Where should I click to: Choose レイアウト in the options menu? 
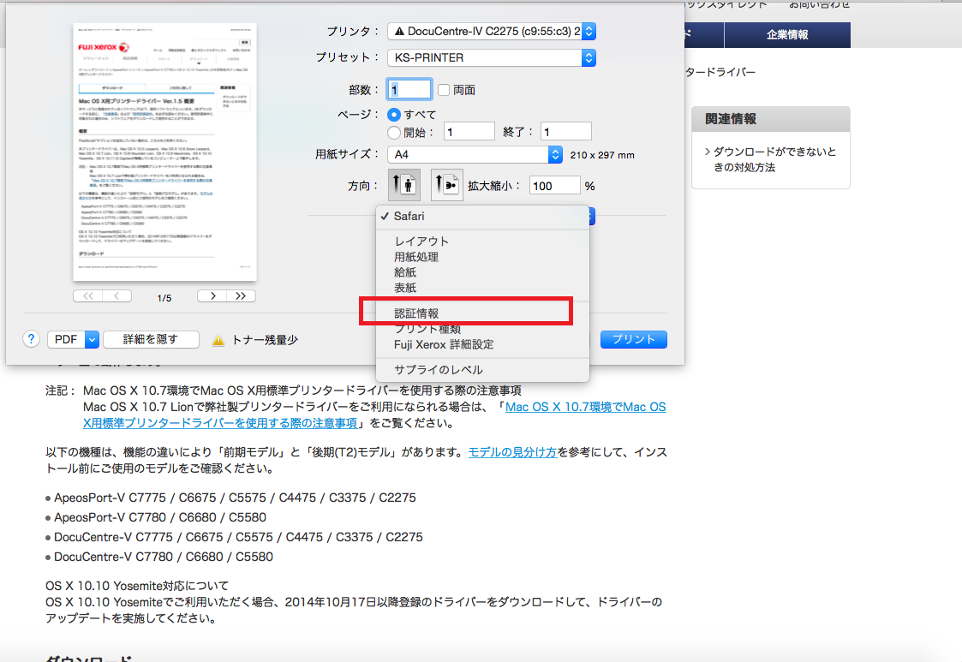pos(421,242)
